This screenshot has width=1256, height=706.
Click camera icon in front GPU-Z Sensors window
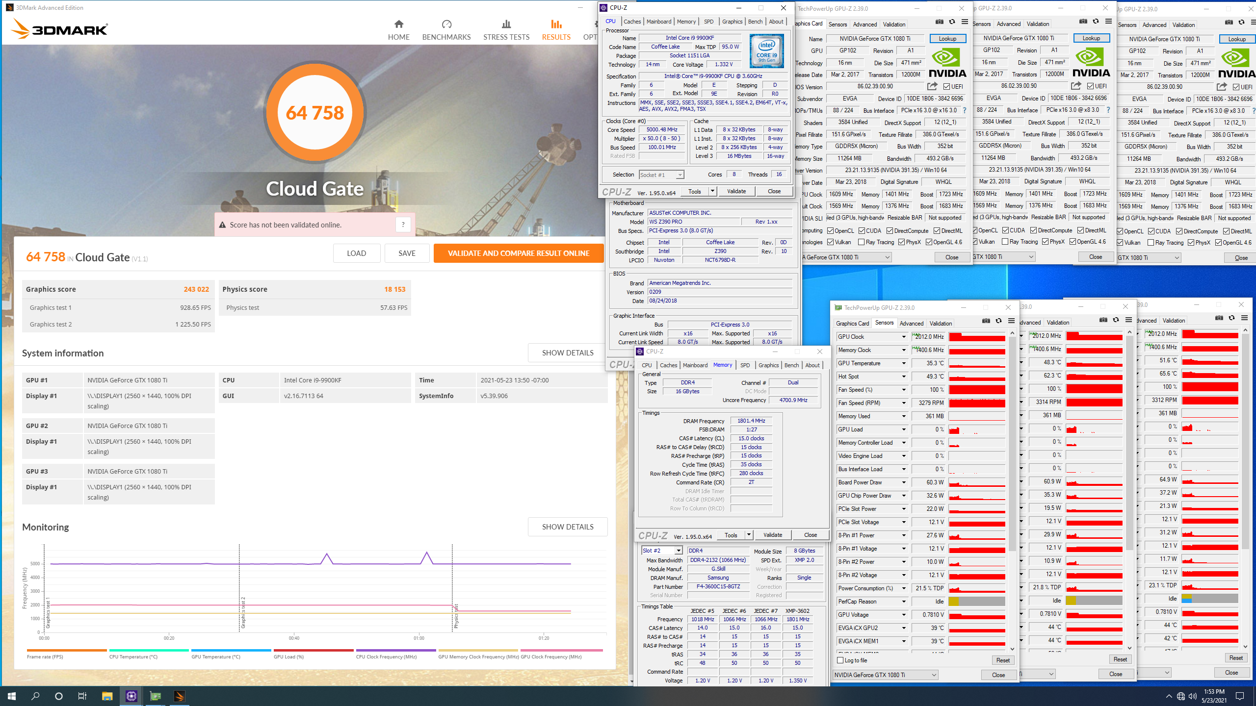coord(986,321)
